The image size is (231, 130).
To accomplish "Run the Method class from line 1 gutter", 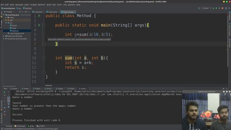I will 39,16.
